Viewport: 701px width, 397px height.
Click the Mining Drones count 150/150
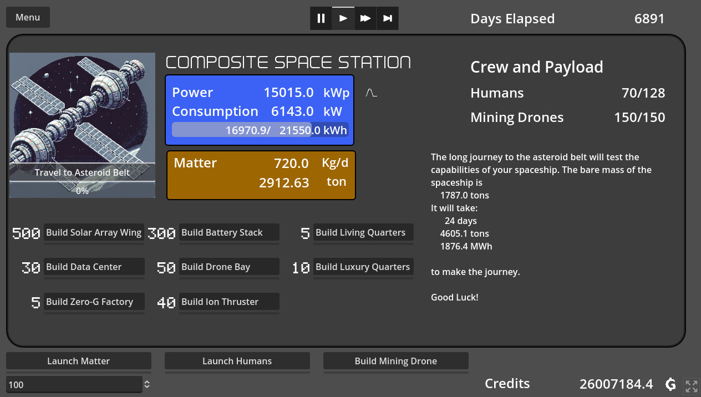[x=639, y=118]
